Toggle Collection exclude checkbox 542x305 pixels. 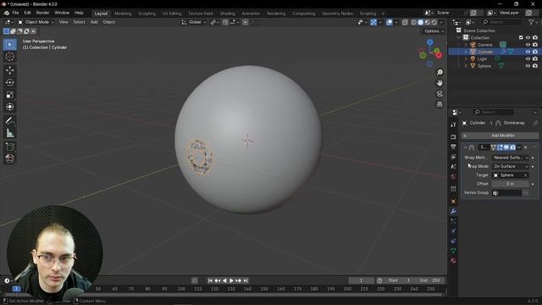521,37
